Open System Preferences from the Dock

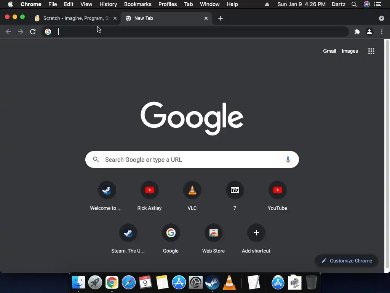click(195, 283)
